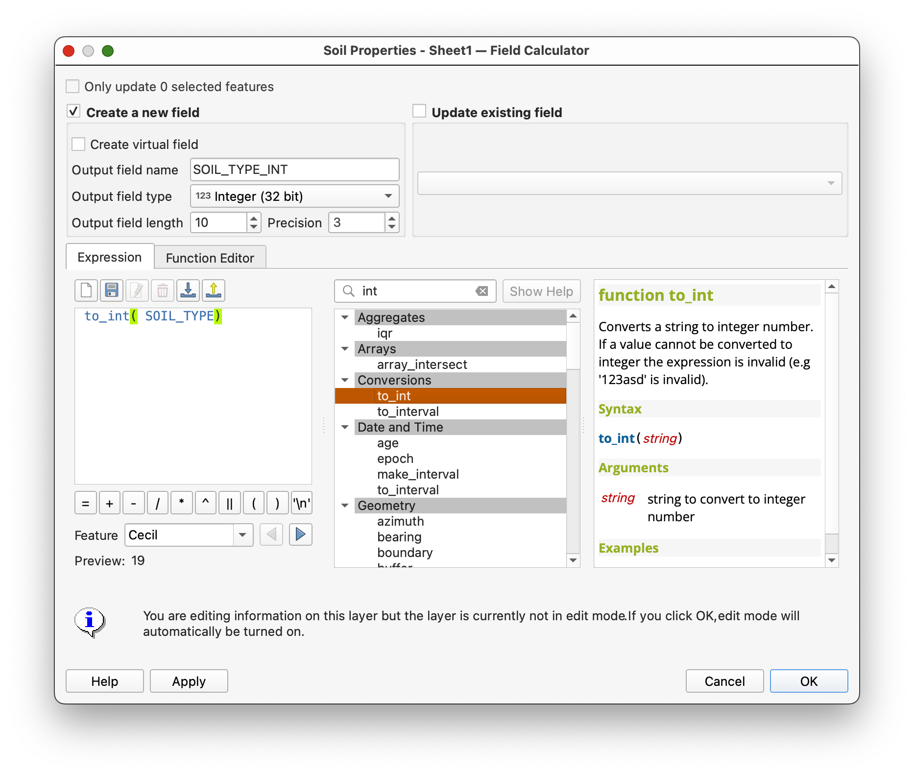Open the Feature dropdown showing Cecil
This screenshot has width=914, height=776.
point(242,535)
